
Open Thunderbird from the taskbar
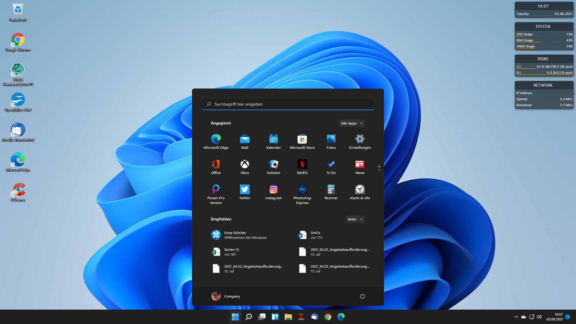pyautogui.click(x=315, y=317)
